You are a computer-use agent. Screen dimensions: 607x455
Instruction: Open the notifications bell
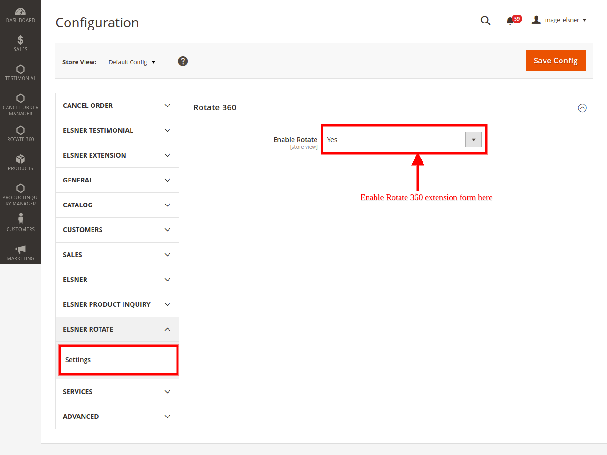point(510,21)
